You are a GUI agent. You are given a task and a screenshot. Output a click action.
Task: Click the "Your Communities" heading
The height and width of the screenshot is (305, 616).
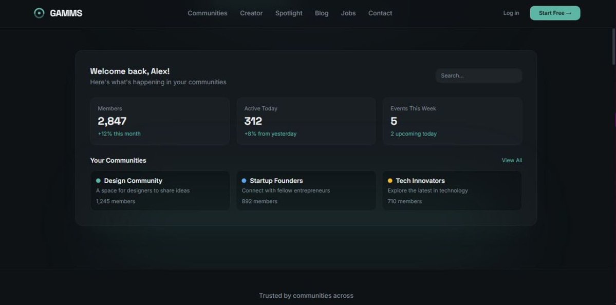pyautogui.click(x=118, y=160)
